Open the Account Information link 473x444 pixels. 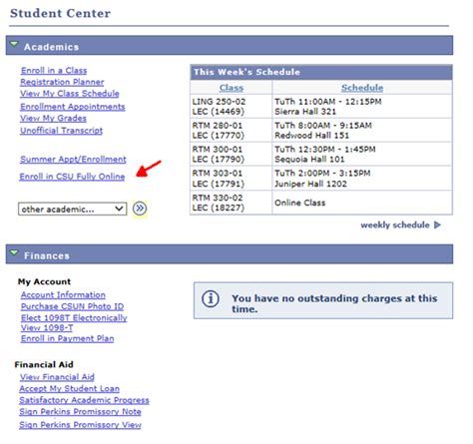(x=63, y=294)
